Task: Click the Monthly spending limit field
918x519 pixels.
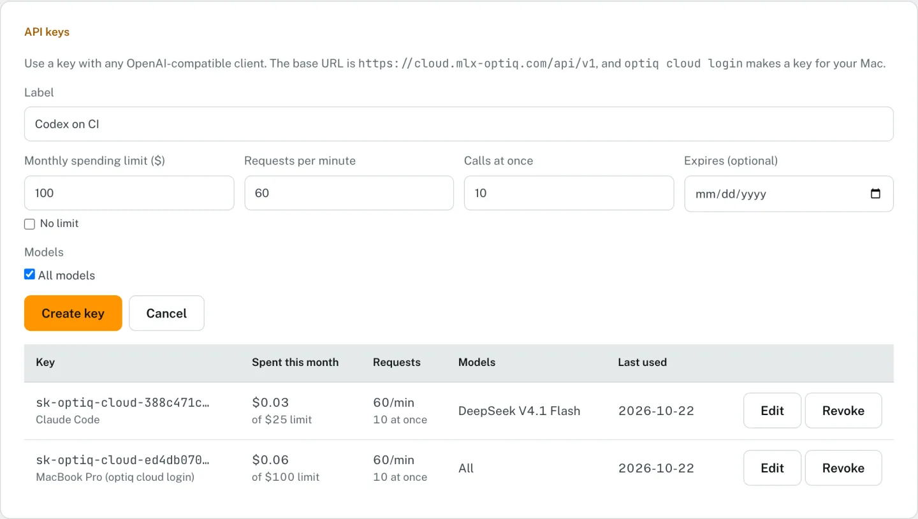Action: [x=129, y=193]
